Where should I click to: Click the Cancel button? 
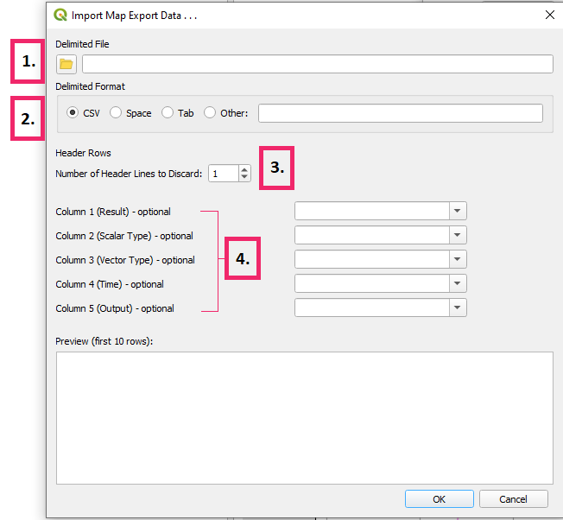[513, 498]
